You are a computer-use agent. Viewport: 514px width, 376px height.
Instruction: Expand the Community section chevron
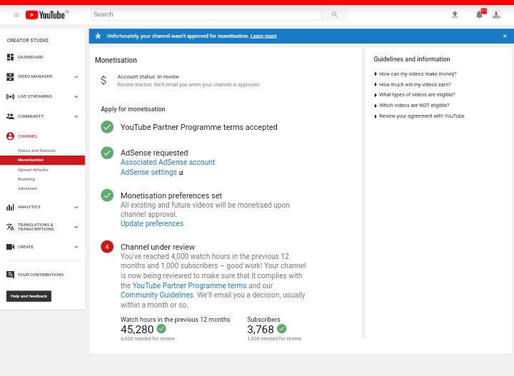[76, 116]
